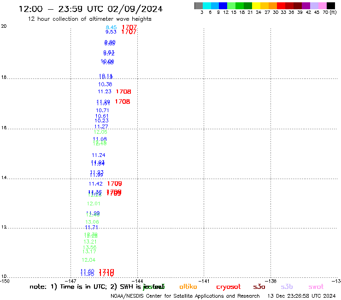Select the yellow legend swatch
The height and width of the screenshot is (300, 341).
tap(256, 6)
